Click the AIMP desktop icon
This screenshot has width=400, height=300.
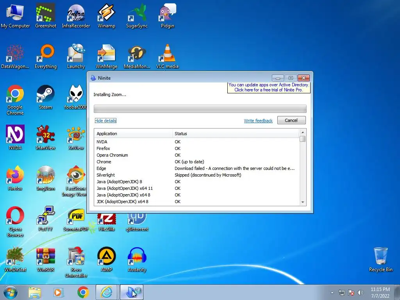click(x=106, y=259)
